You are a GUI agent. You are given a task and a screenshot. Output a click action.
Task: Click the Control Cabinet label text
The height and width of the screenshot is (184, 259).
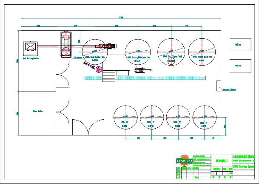229,90
